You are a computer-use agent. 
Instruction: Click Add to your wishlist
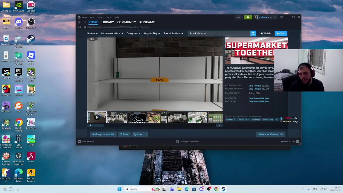pos(103,134)
